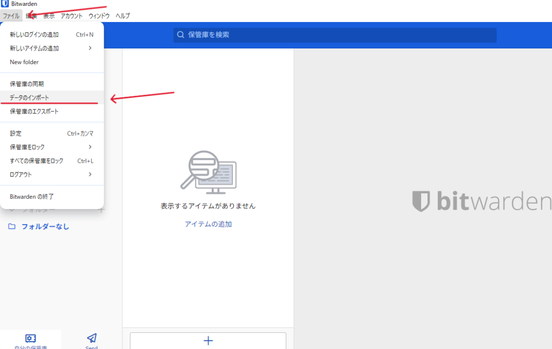
Task: Click すべての保管庫をロック menu entry
Action: (x=52, y=161)
